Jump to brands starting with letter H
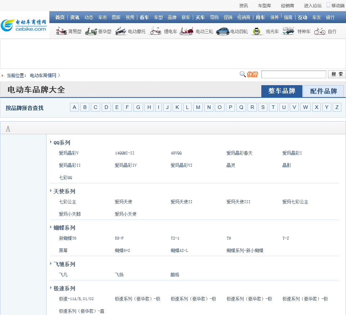This screenshot has height=315, width=346. point(149,108)
